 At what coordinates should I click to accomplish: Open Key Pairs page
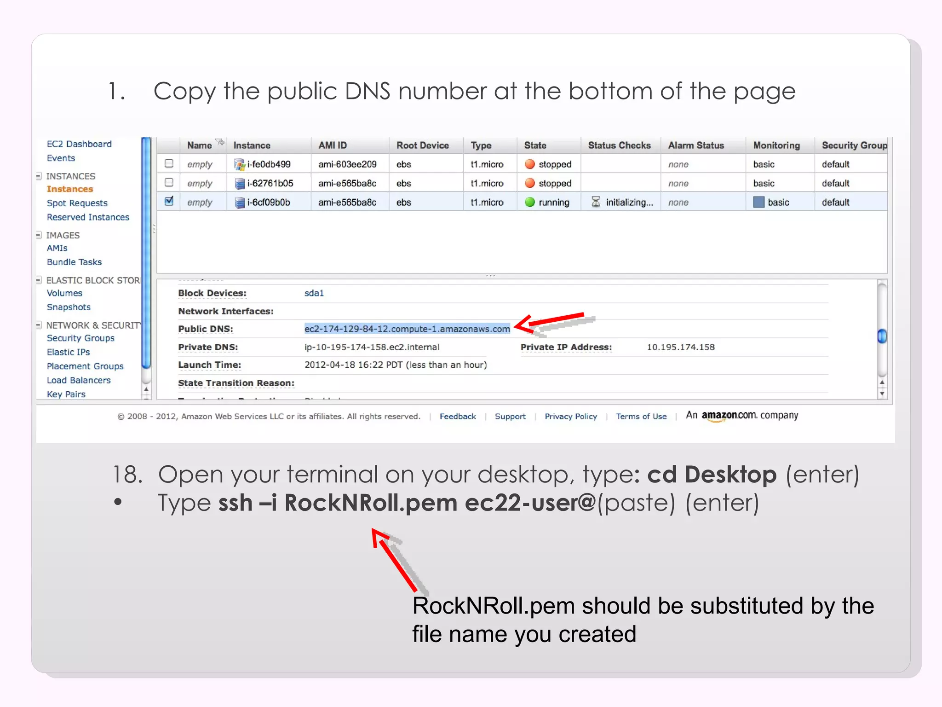66,394
